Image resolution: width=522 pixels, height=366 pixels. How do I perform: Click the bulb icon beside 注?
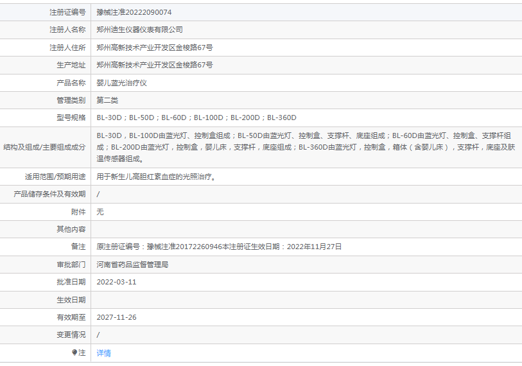tap(74, 353)
